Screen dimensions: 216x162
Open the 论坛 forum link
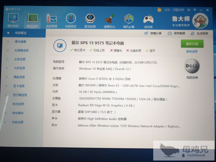pyautogui.click(x=167, y=10)
